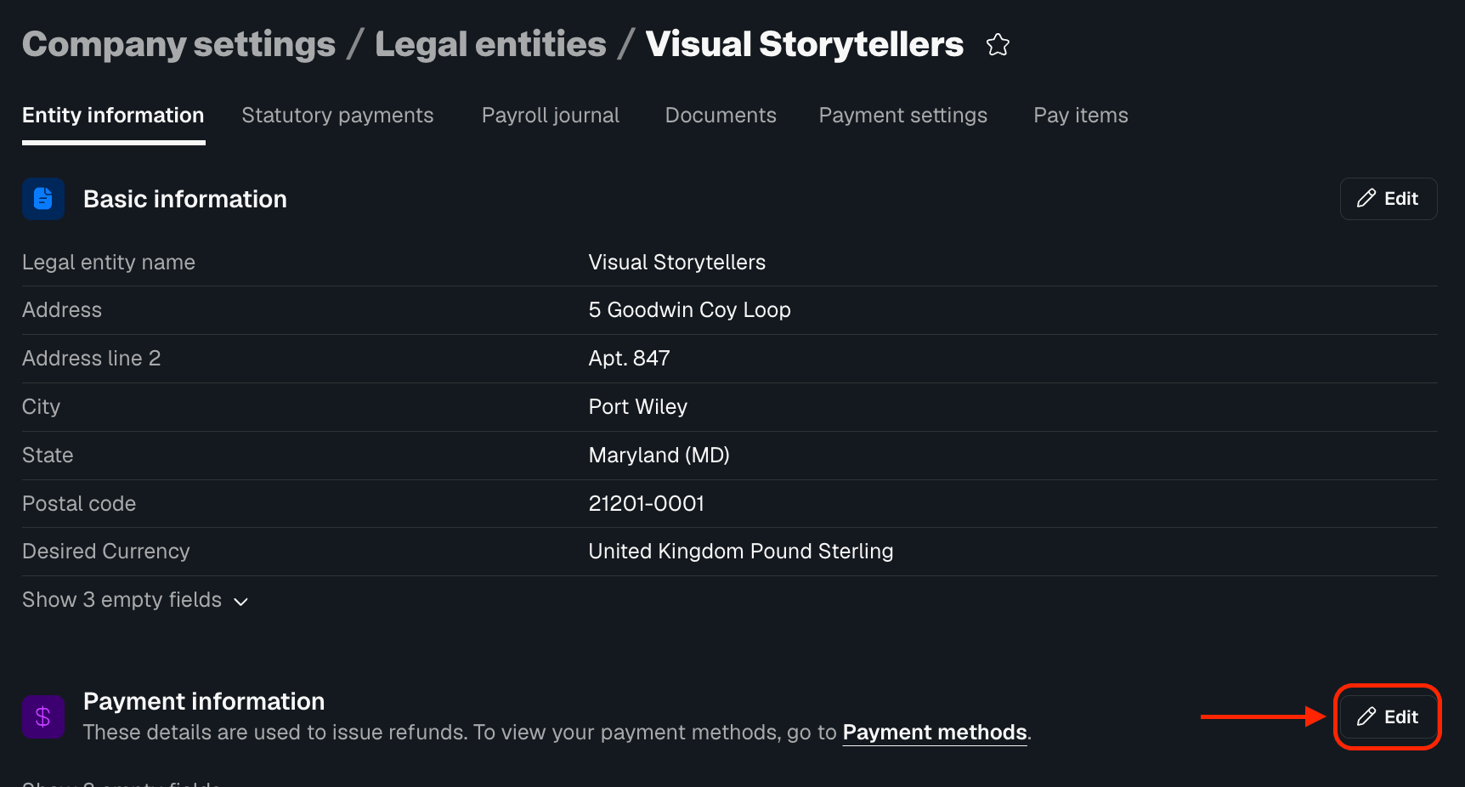Go to the Documents tab
Viewport: 1465px width, 787px height.
coord(721,116)
